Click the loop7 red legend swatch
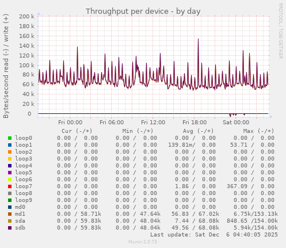 point(10,186)
